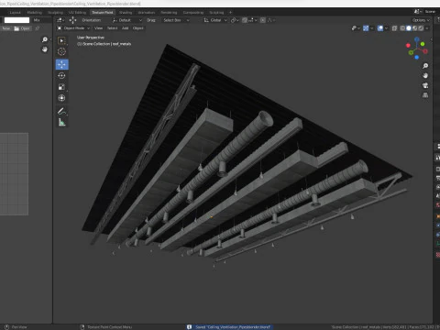
Task: Toggle camera view with the camera icon
Action: [425, 85]
